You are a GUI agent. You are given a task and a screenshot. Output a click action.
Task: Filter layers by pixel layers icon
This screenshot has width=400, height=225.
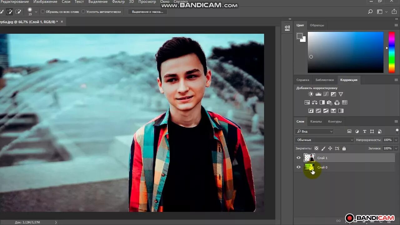pyautogui.click(x=349, y=132)
